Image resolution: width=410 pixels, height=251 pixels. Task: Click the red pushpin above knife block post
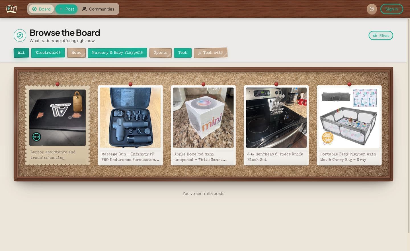point(276,84)
